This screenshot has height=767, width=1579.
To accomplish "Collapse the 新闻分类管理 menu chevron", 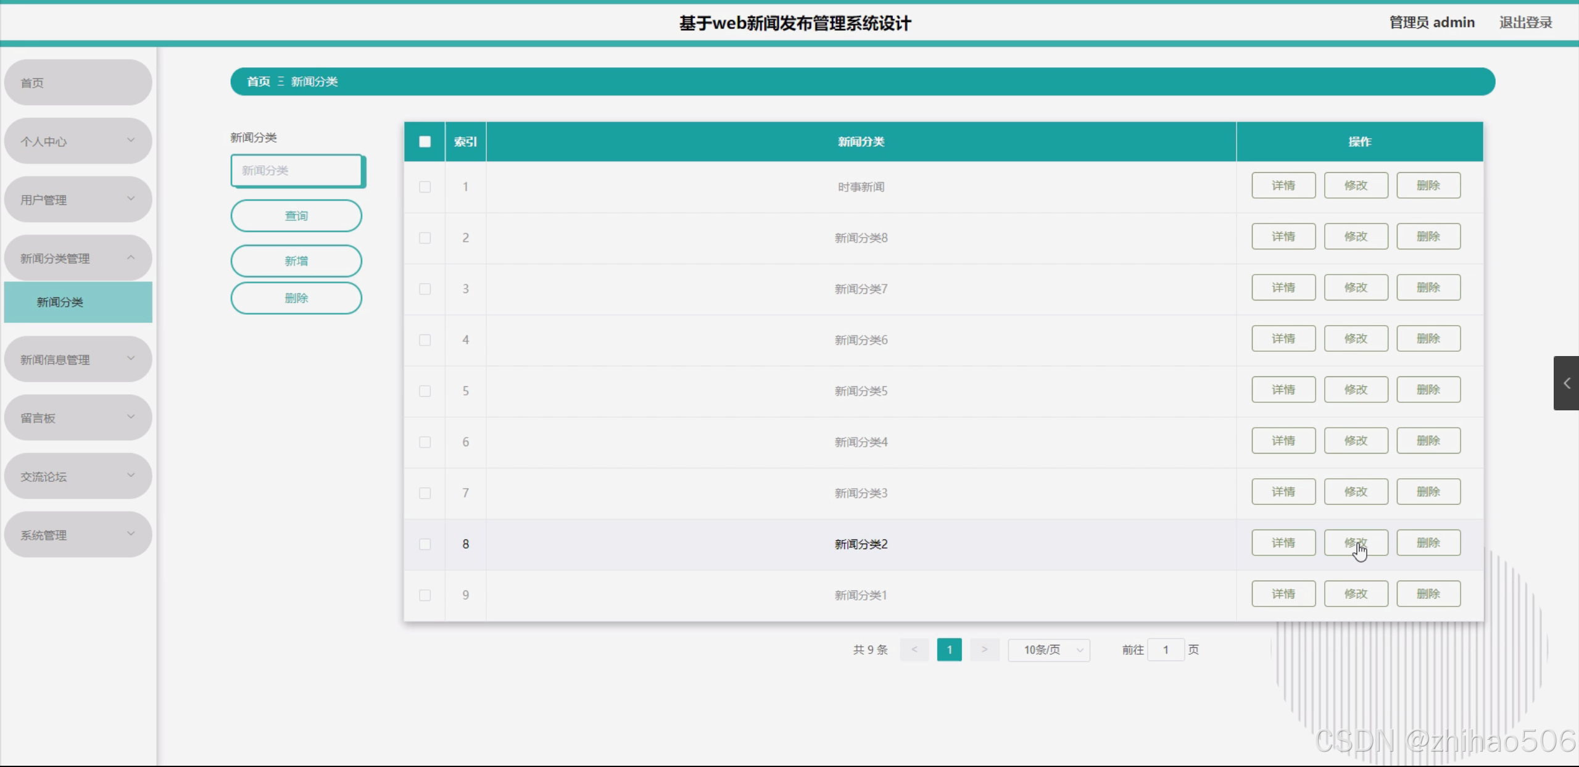I will pos(131,257).
